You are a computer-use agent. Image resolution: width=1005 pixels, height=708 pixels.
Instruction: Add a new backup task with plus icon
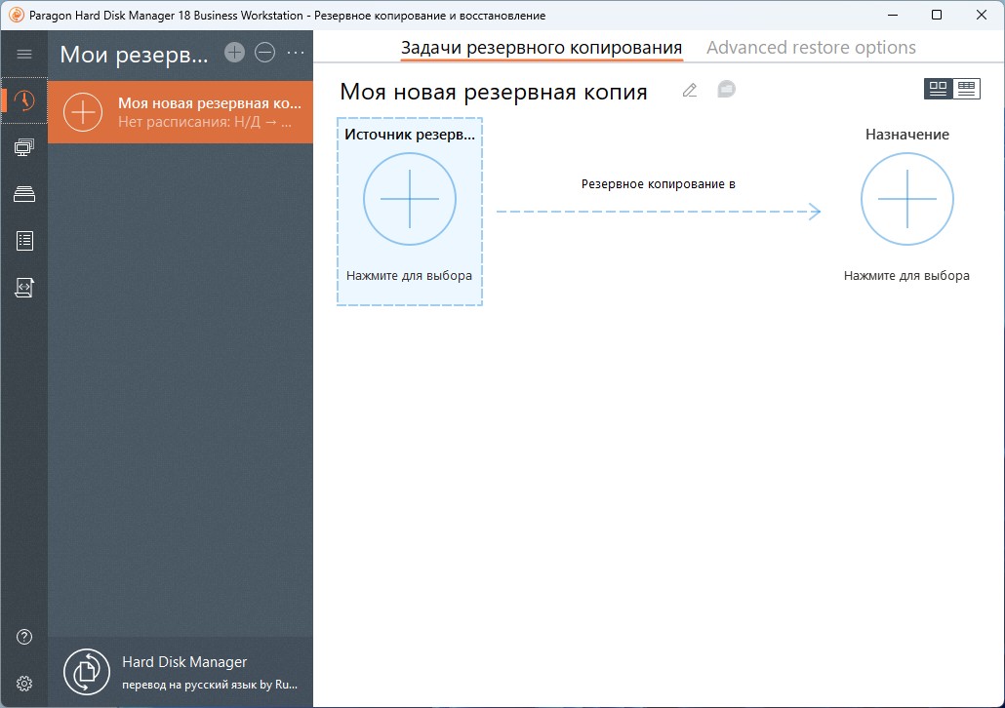click(x=234, y=53)
